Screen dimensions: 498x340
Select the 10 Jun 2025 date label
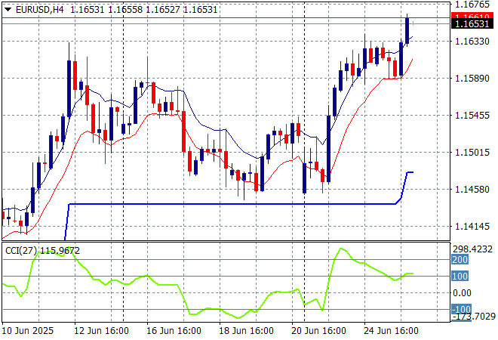click(28, 331)
